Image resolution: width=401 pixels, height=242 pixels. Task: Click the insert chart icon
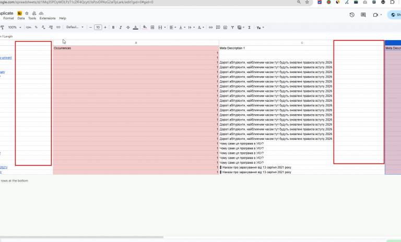pyautogui.click(x=225, y=27)
